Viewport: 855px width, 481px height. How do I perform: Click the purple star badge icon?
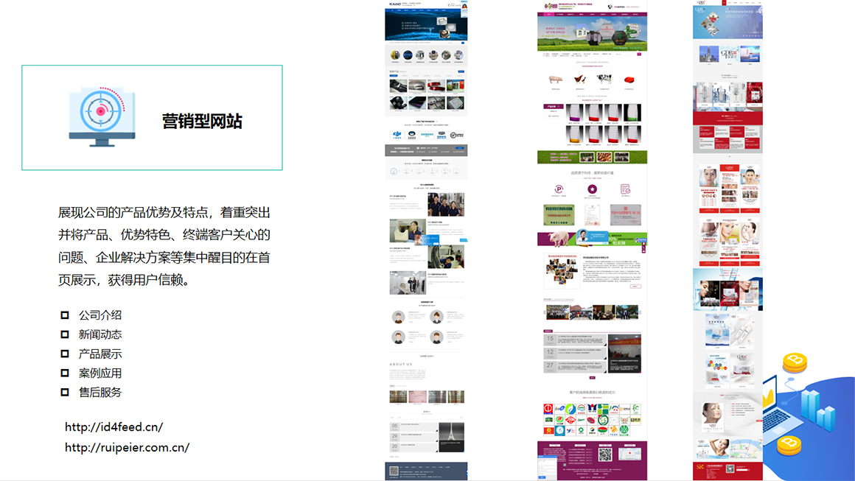pos(592,190)
